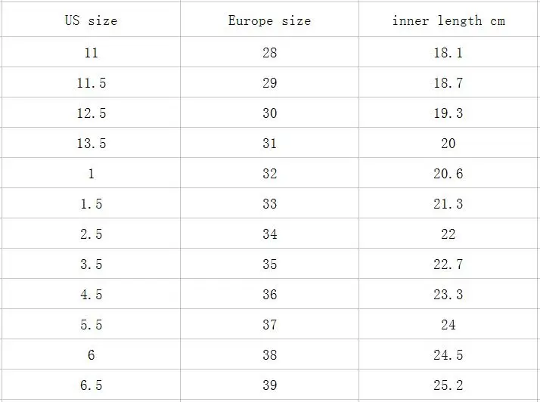Click the inner length cell 18.1
Screen dimensions: 540x402
(x=448, y=52)
